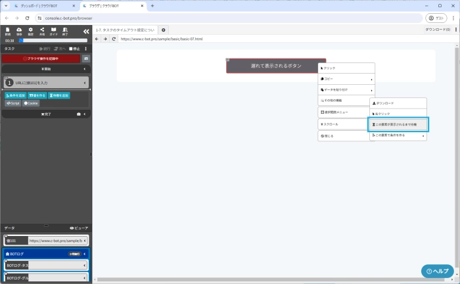Toggle the 停止 checkbox

point(70,49)
